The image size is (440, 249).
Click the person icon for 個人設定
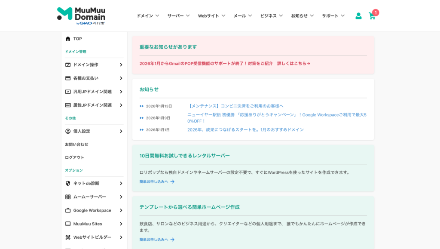point(68,131)
